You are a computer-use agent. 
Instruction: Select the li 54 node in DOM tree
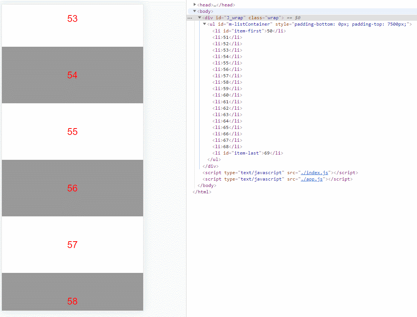click(x=227, y=57)
